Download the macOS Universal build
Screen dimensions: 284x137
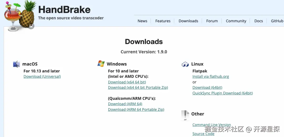pos(42,76)
